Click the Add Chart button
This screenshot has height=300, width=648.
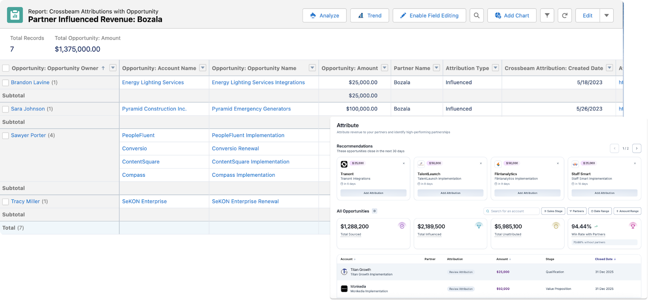(x=512, y=15)
